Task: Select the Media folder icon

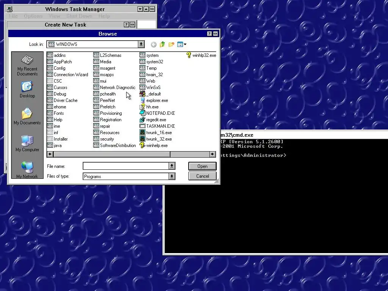Action: pyautogui.click(x=96, y=62)
